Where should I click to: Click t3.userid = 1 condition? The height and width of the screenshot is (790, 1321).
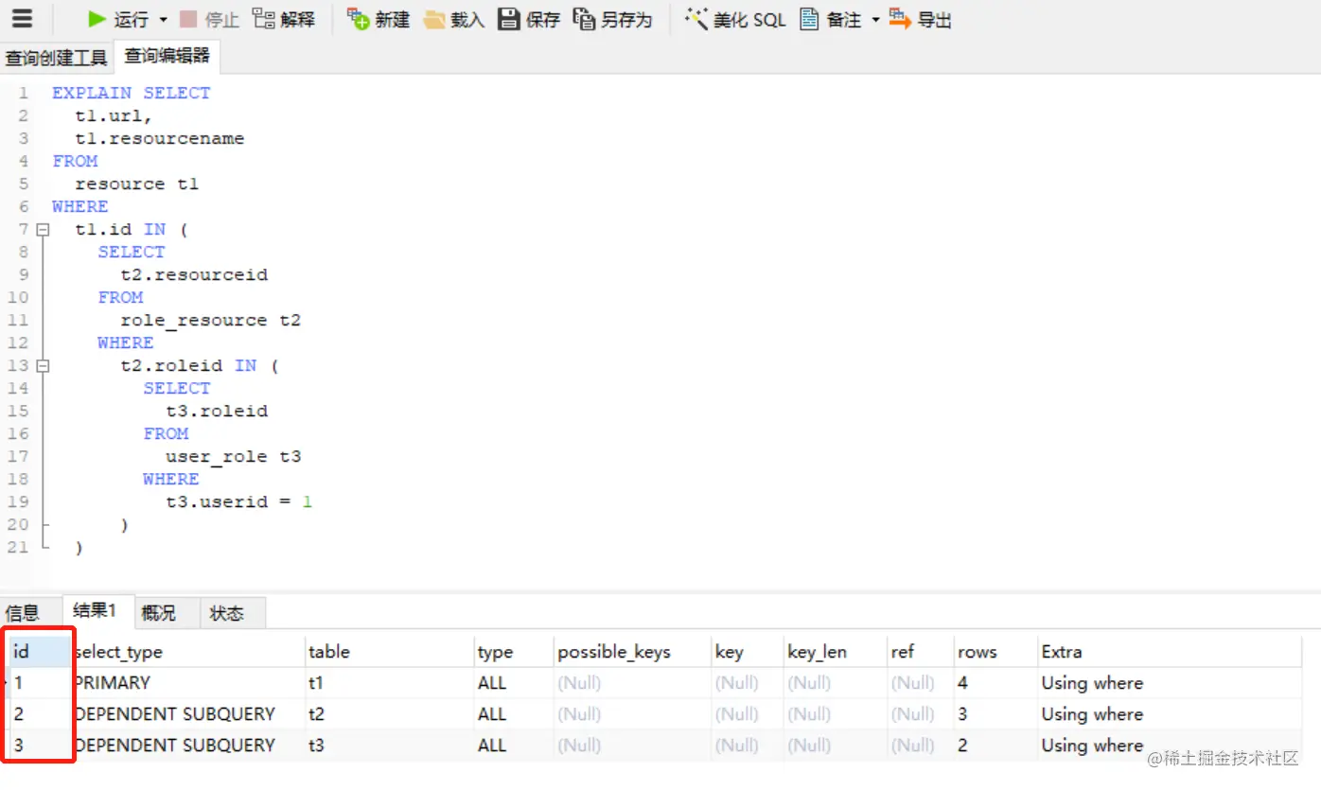coord(238,501)
